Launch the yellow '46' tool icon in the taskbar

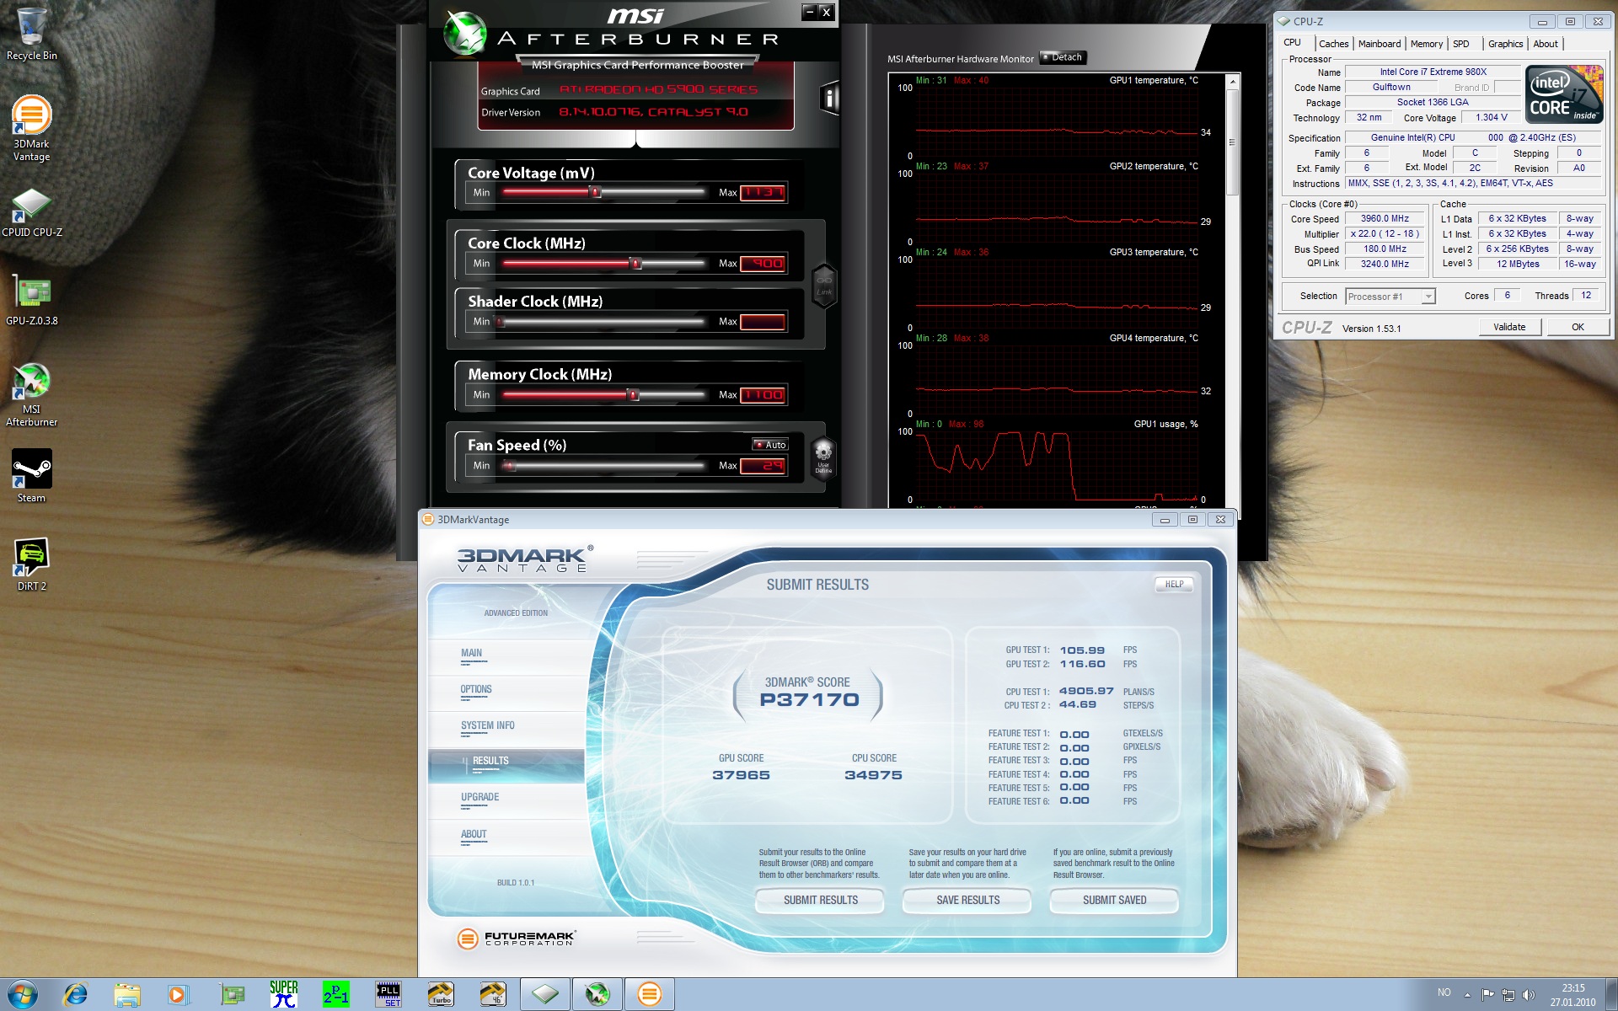(x=493, y=994)
